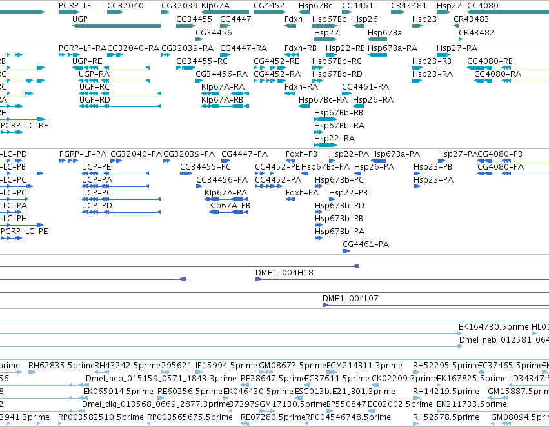Click transcript Klp67A-RA label

223,87
